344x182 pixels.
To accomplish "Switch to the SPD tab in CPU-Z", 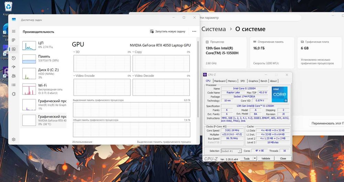I will (x=243, y=81).
